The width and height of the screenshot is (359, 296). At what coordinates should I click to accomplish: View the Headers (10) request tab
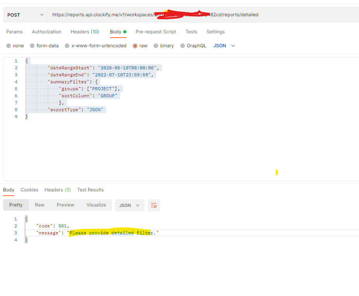[85, 32]
